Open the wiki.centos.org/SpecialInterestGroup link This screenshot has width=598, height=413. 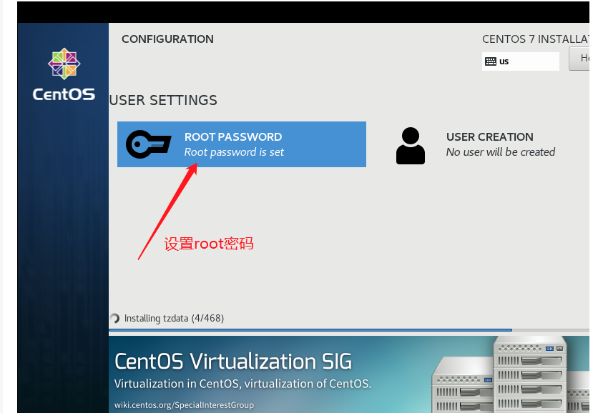[184, 405]
